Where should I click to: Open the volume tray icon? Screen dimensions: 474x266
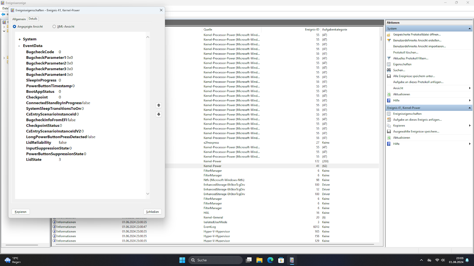click(443, 260)
